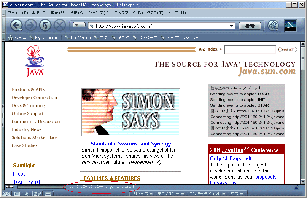Collapse the navigation toolbar using its left grippy

(3, 26)
